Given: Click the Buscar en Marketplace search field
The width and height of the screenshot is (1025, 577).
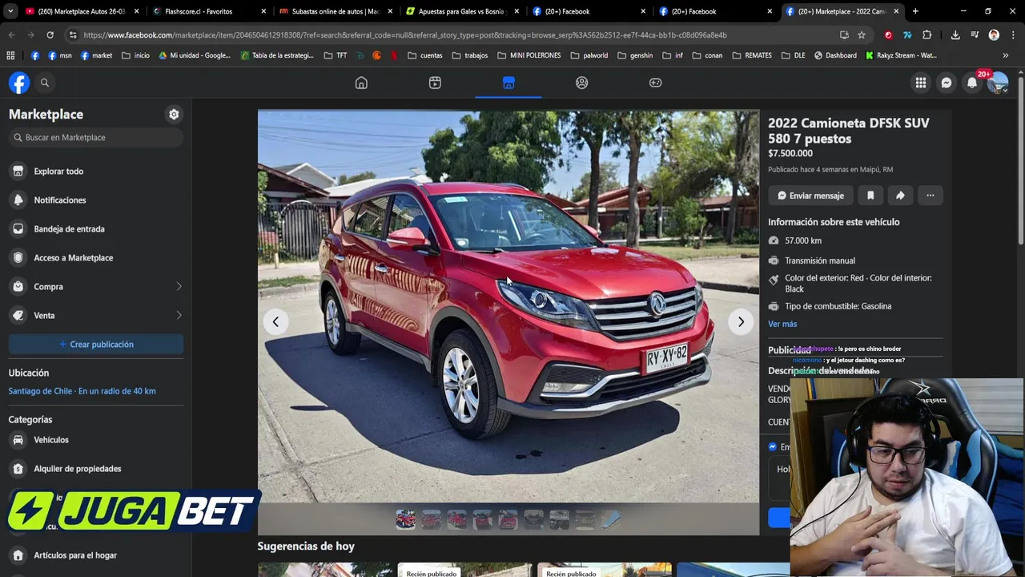Looking at the screenshot, I should (x=96, y=138).
